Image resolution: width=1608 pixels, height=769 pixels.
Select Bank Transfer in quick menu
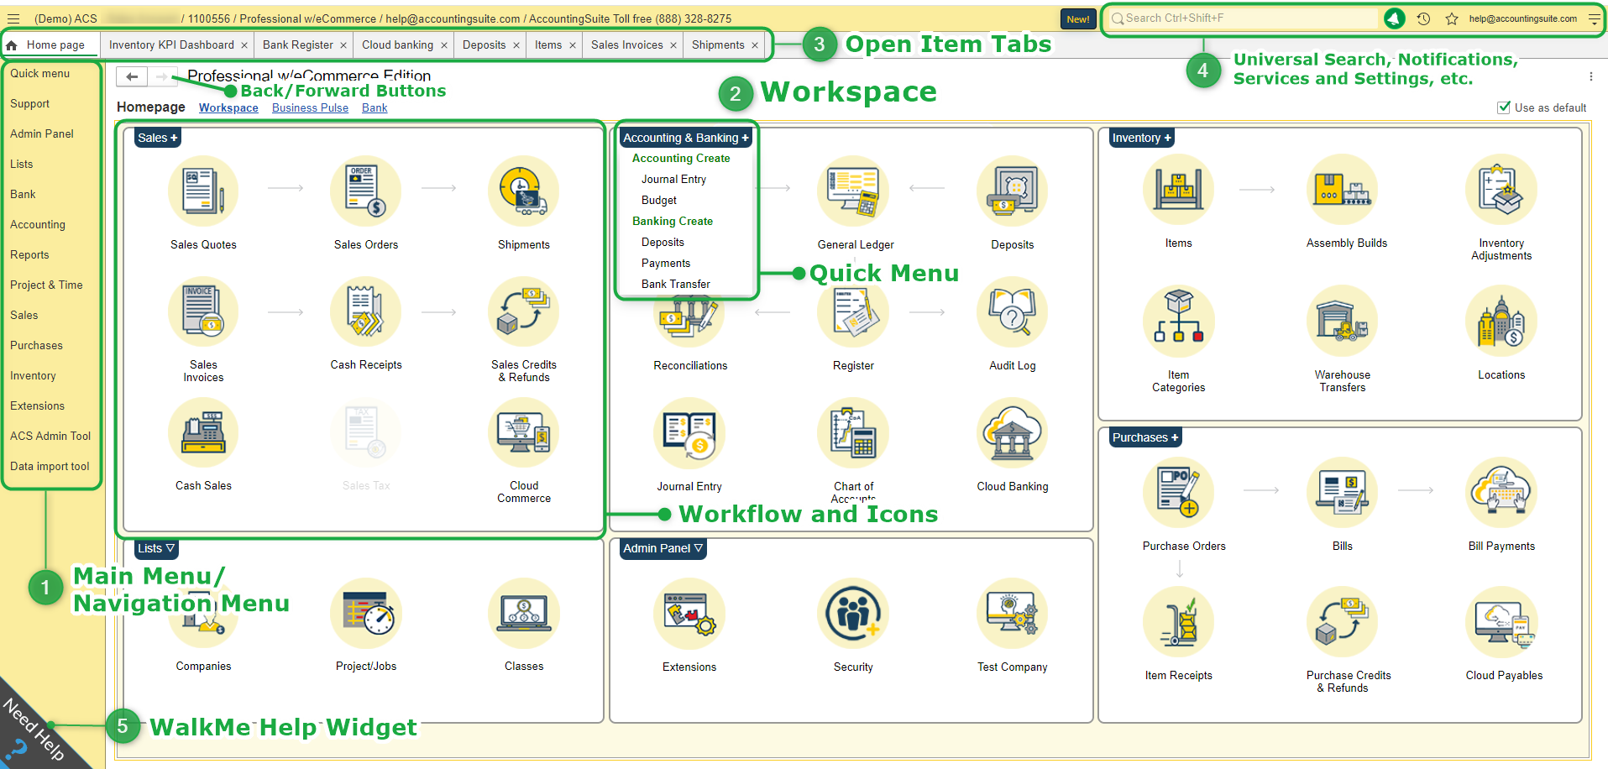(676, 285)
